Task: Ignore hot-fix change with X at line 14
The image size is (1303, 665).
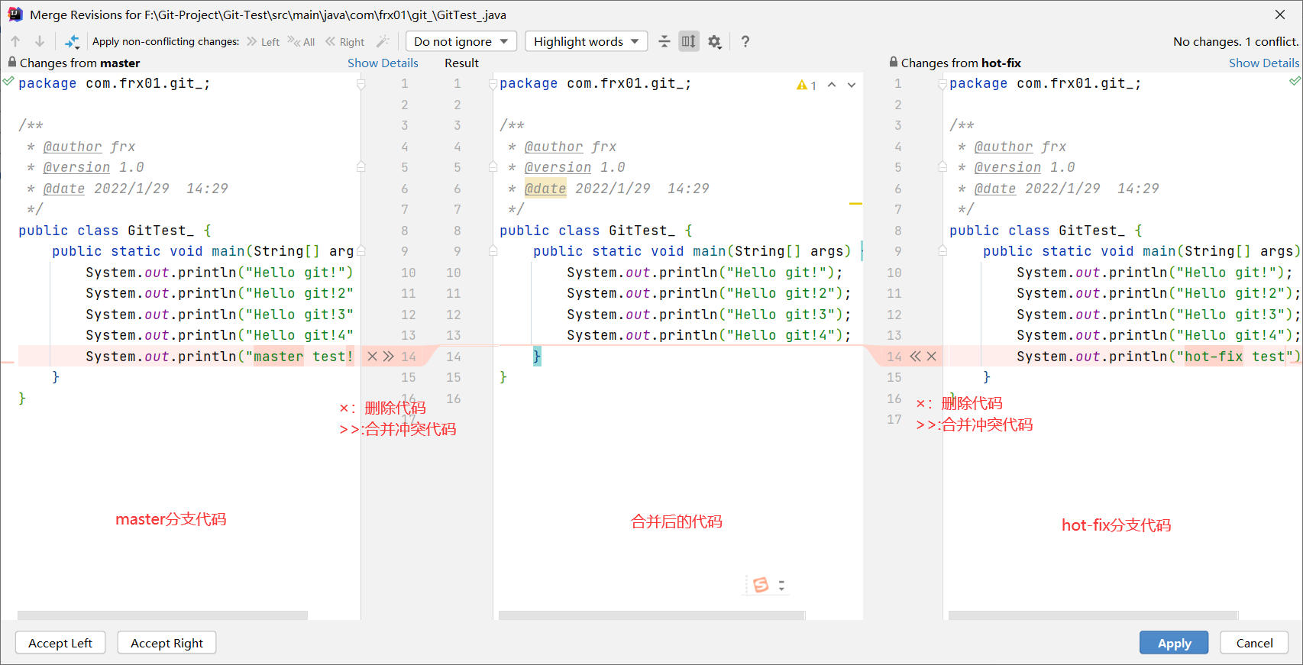Action: [x=932, y=356]
